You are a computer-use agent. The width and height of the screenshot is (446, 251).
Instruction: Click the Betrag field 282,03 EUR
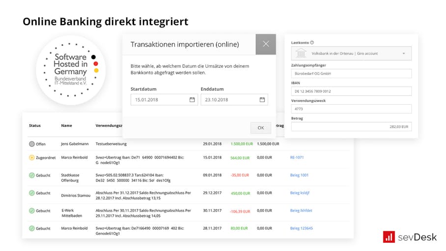[351, 127]
